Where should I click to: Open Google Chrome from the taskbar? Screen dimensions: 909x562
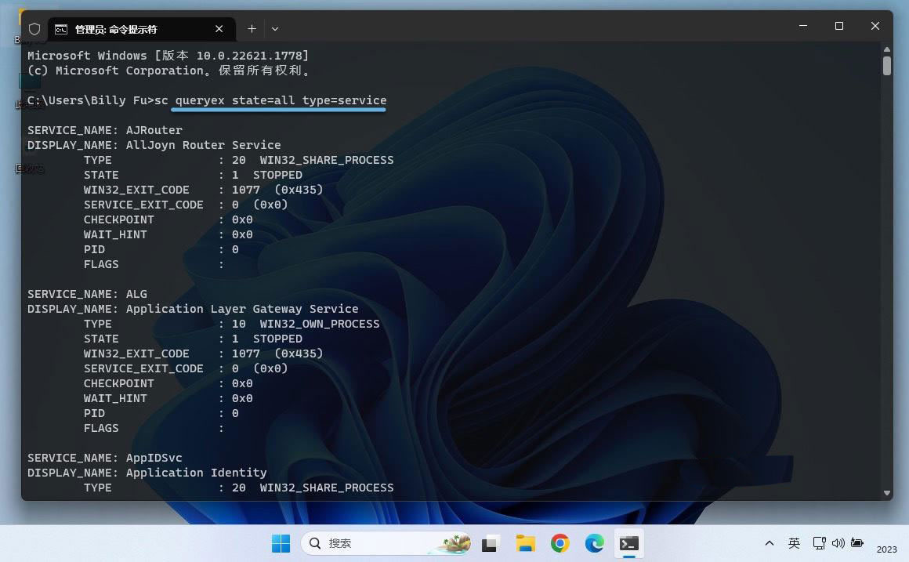tap(560, 543)
